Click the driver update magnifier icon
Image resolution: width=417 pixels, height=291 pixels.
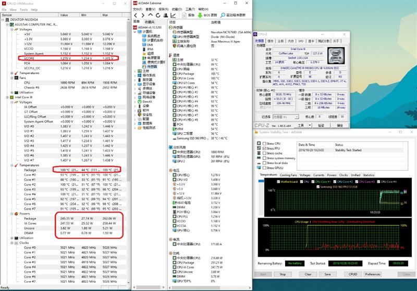click(x=223, y=16)
